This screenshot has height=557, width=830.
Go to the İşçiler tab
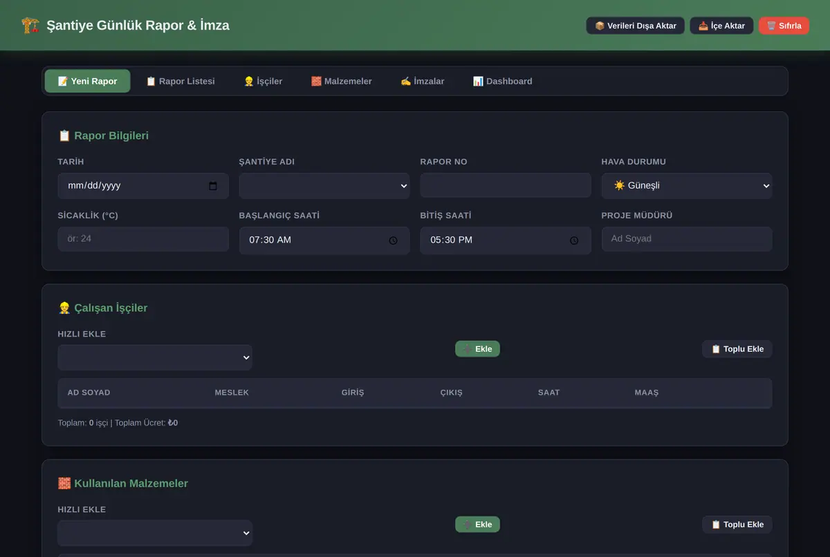pyautogui.click(x=263, y=81)
